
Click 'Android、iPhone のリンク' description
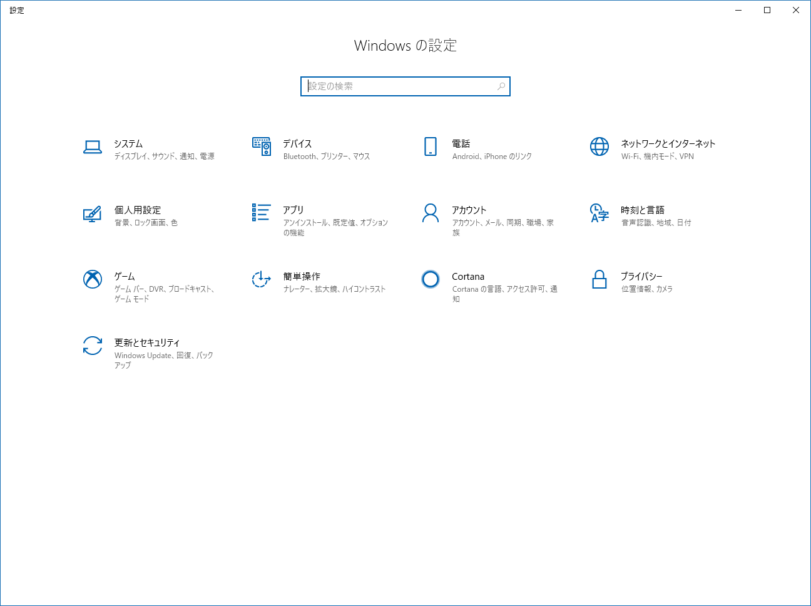492,157
